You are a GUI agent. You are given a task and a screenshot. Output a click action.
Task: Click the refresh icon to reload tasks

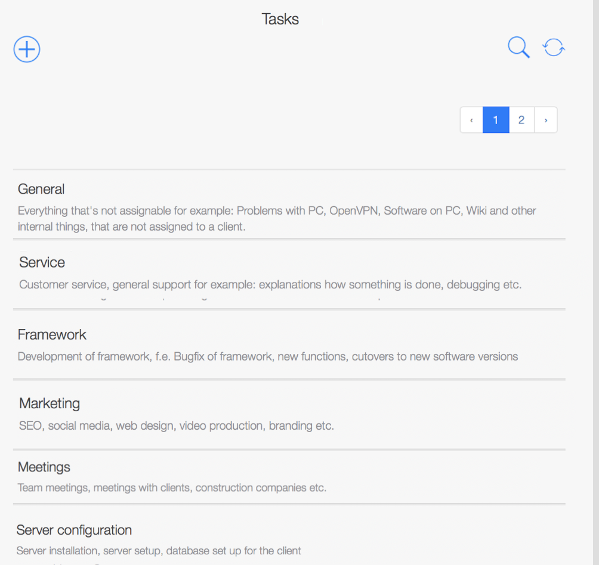click(553, 47)
